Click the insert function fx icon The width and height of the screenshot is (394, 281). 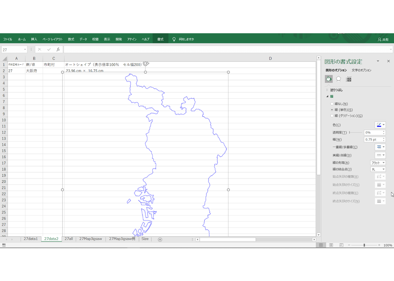58,49
